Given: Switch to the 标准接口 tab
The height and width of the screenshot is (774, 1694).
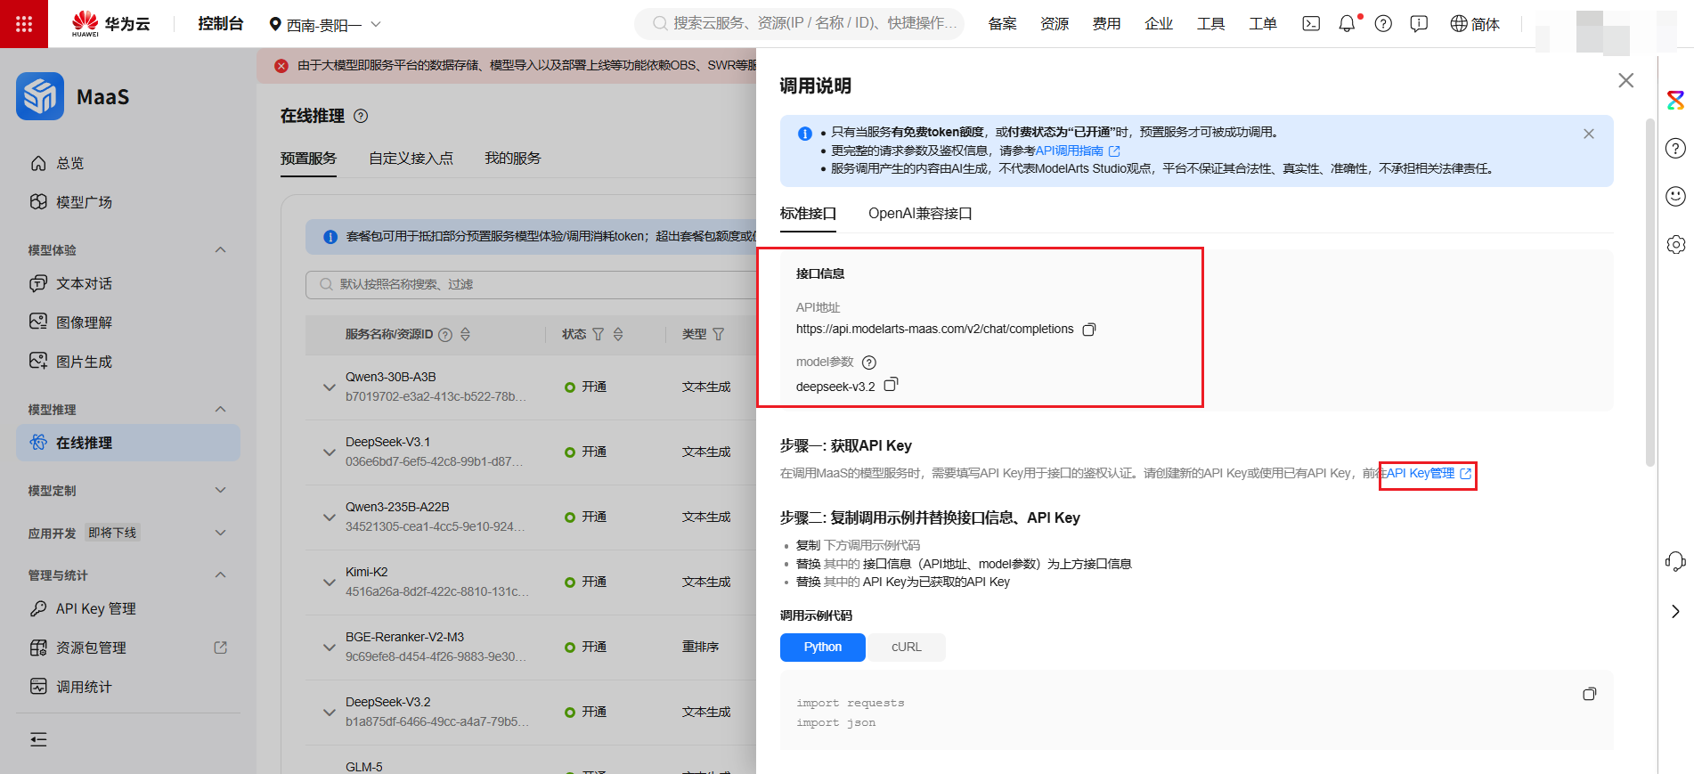Looking at the screenshot, I should (808, 214).
